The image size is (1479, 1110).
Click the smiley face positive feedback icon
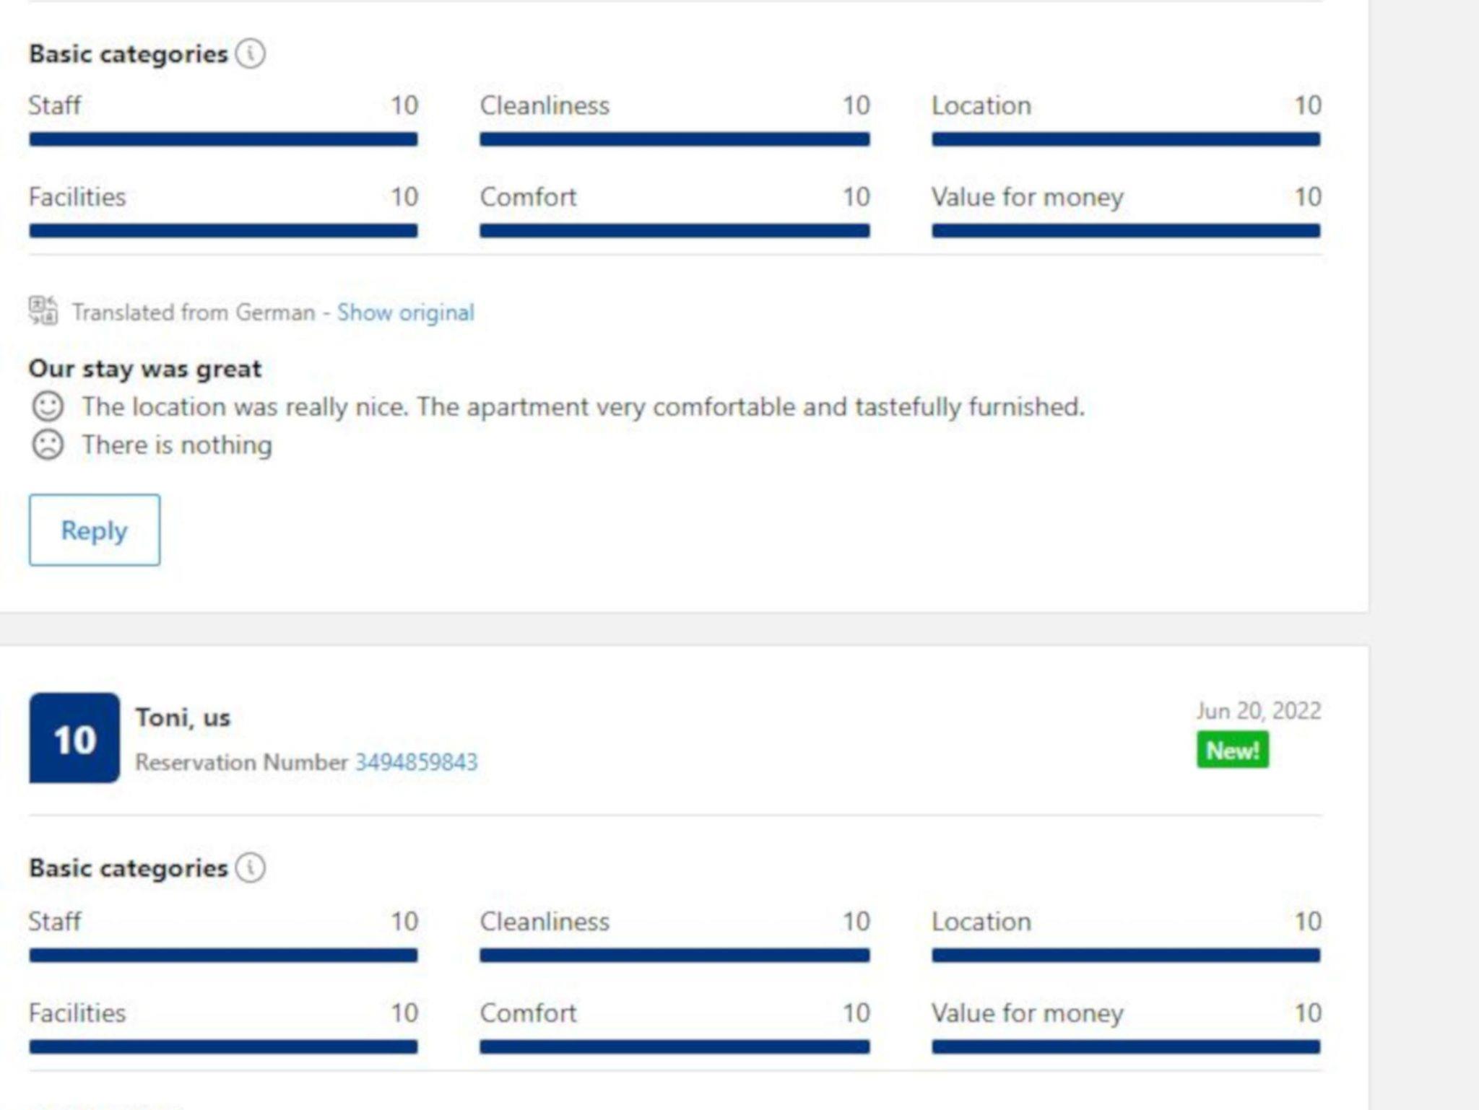point(48,406)
